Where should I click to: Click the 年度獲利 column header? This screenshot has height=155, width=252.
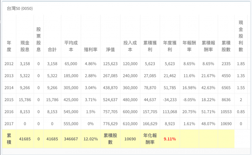pos(170,46)
